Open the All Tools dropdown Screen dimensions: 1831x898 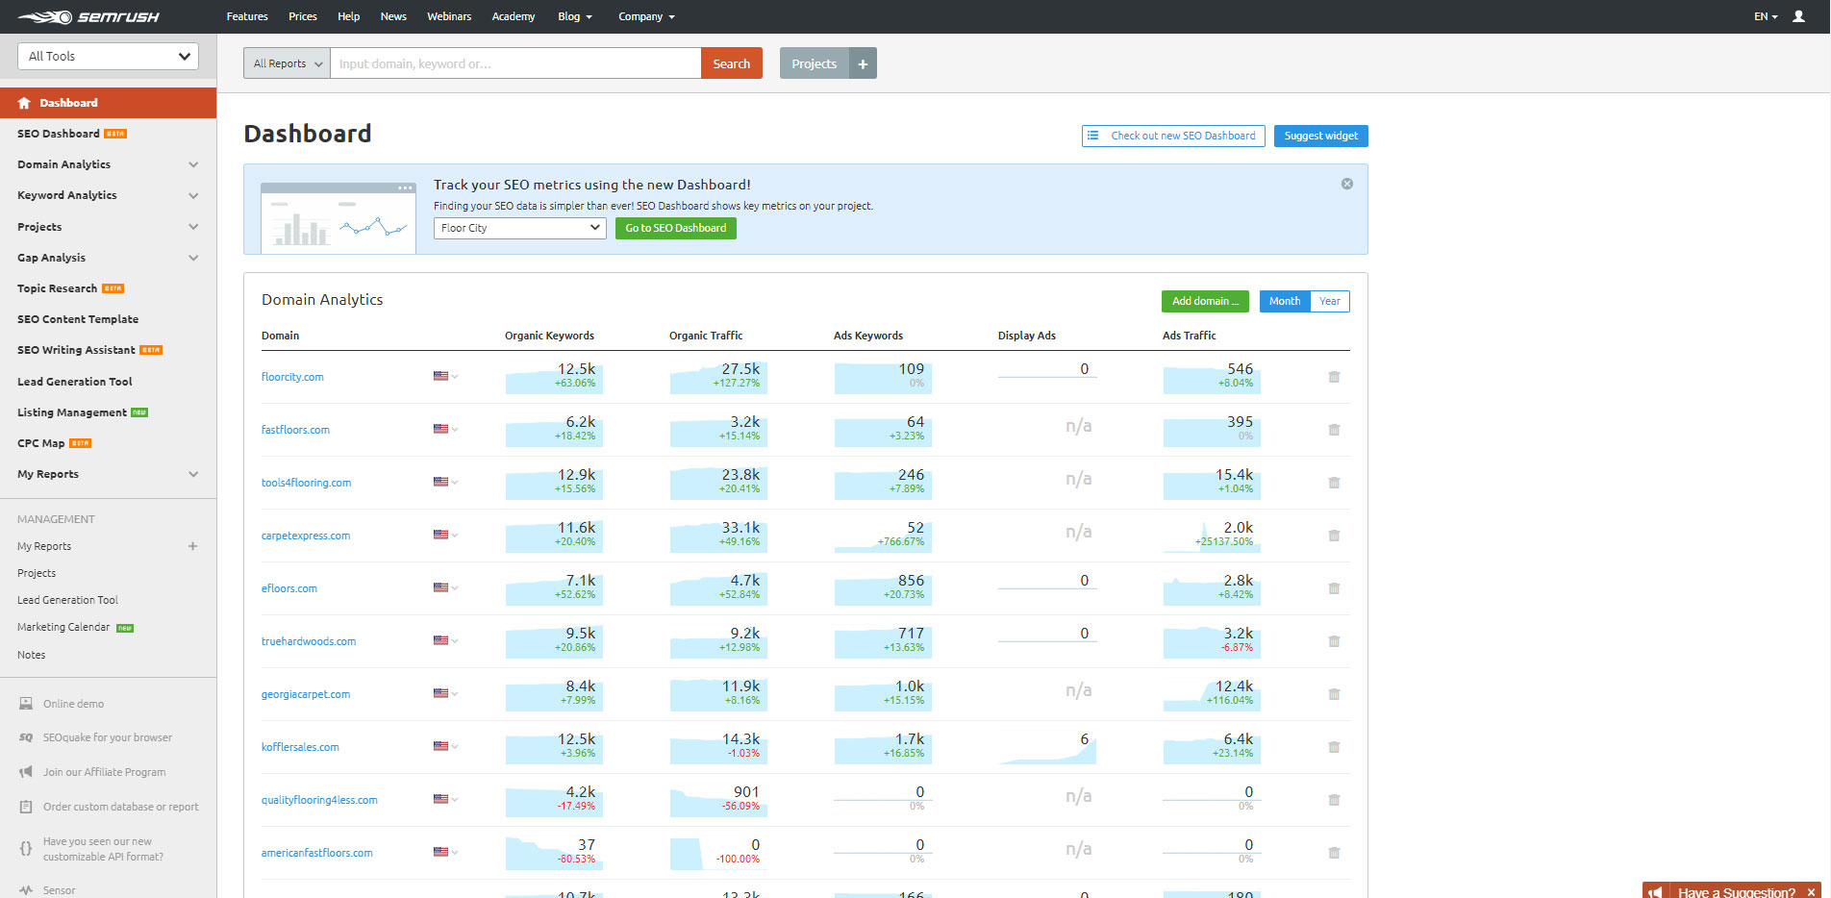[x=108, y=56]
